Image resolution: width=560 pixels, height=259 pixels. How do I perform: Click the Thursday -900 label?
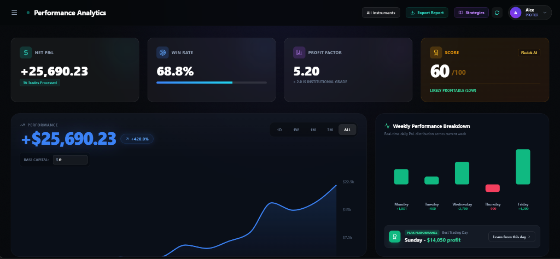[493, 208]
